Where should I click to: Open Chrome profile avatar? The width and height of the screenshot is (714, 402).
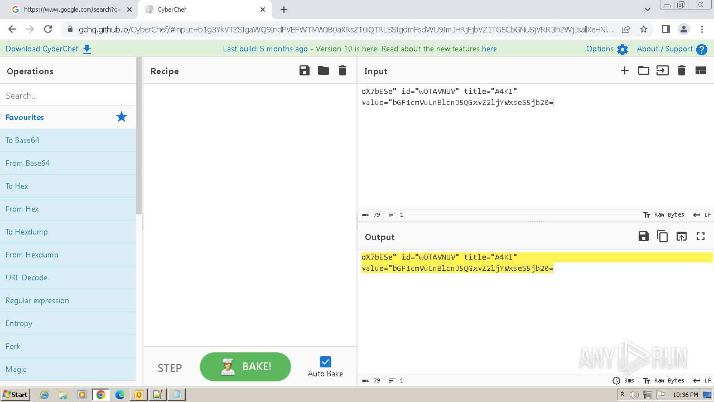pos(684,29)
